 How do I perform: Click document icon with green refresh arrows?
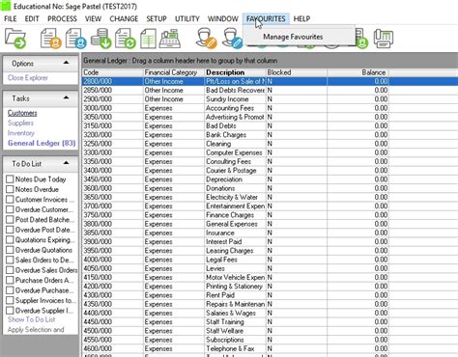click(126, 39)
